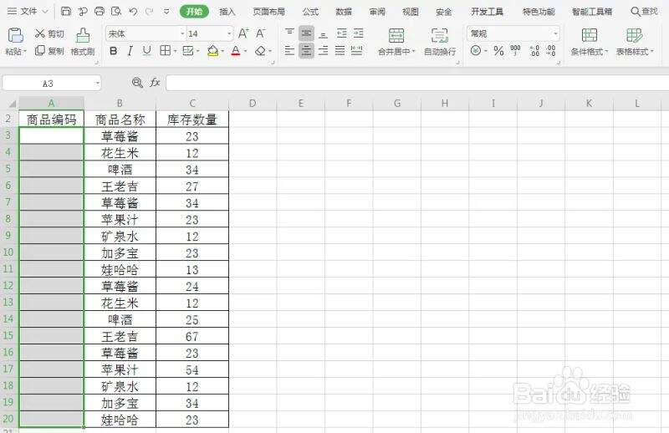669x433 pixels.
Task: Toggle Italic formatting
Action: point(130,51)
